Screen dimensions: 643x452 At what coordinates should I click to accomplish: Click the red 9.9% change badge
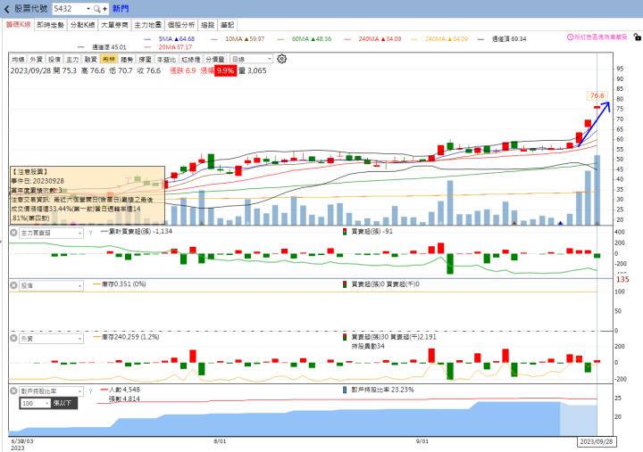[225, 70]
